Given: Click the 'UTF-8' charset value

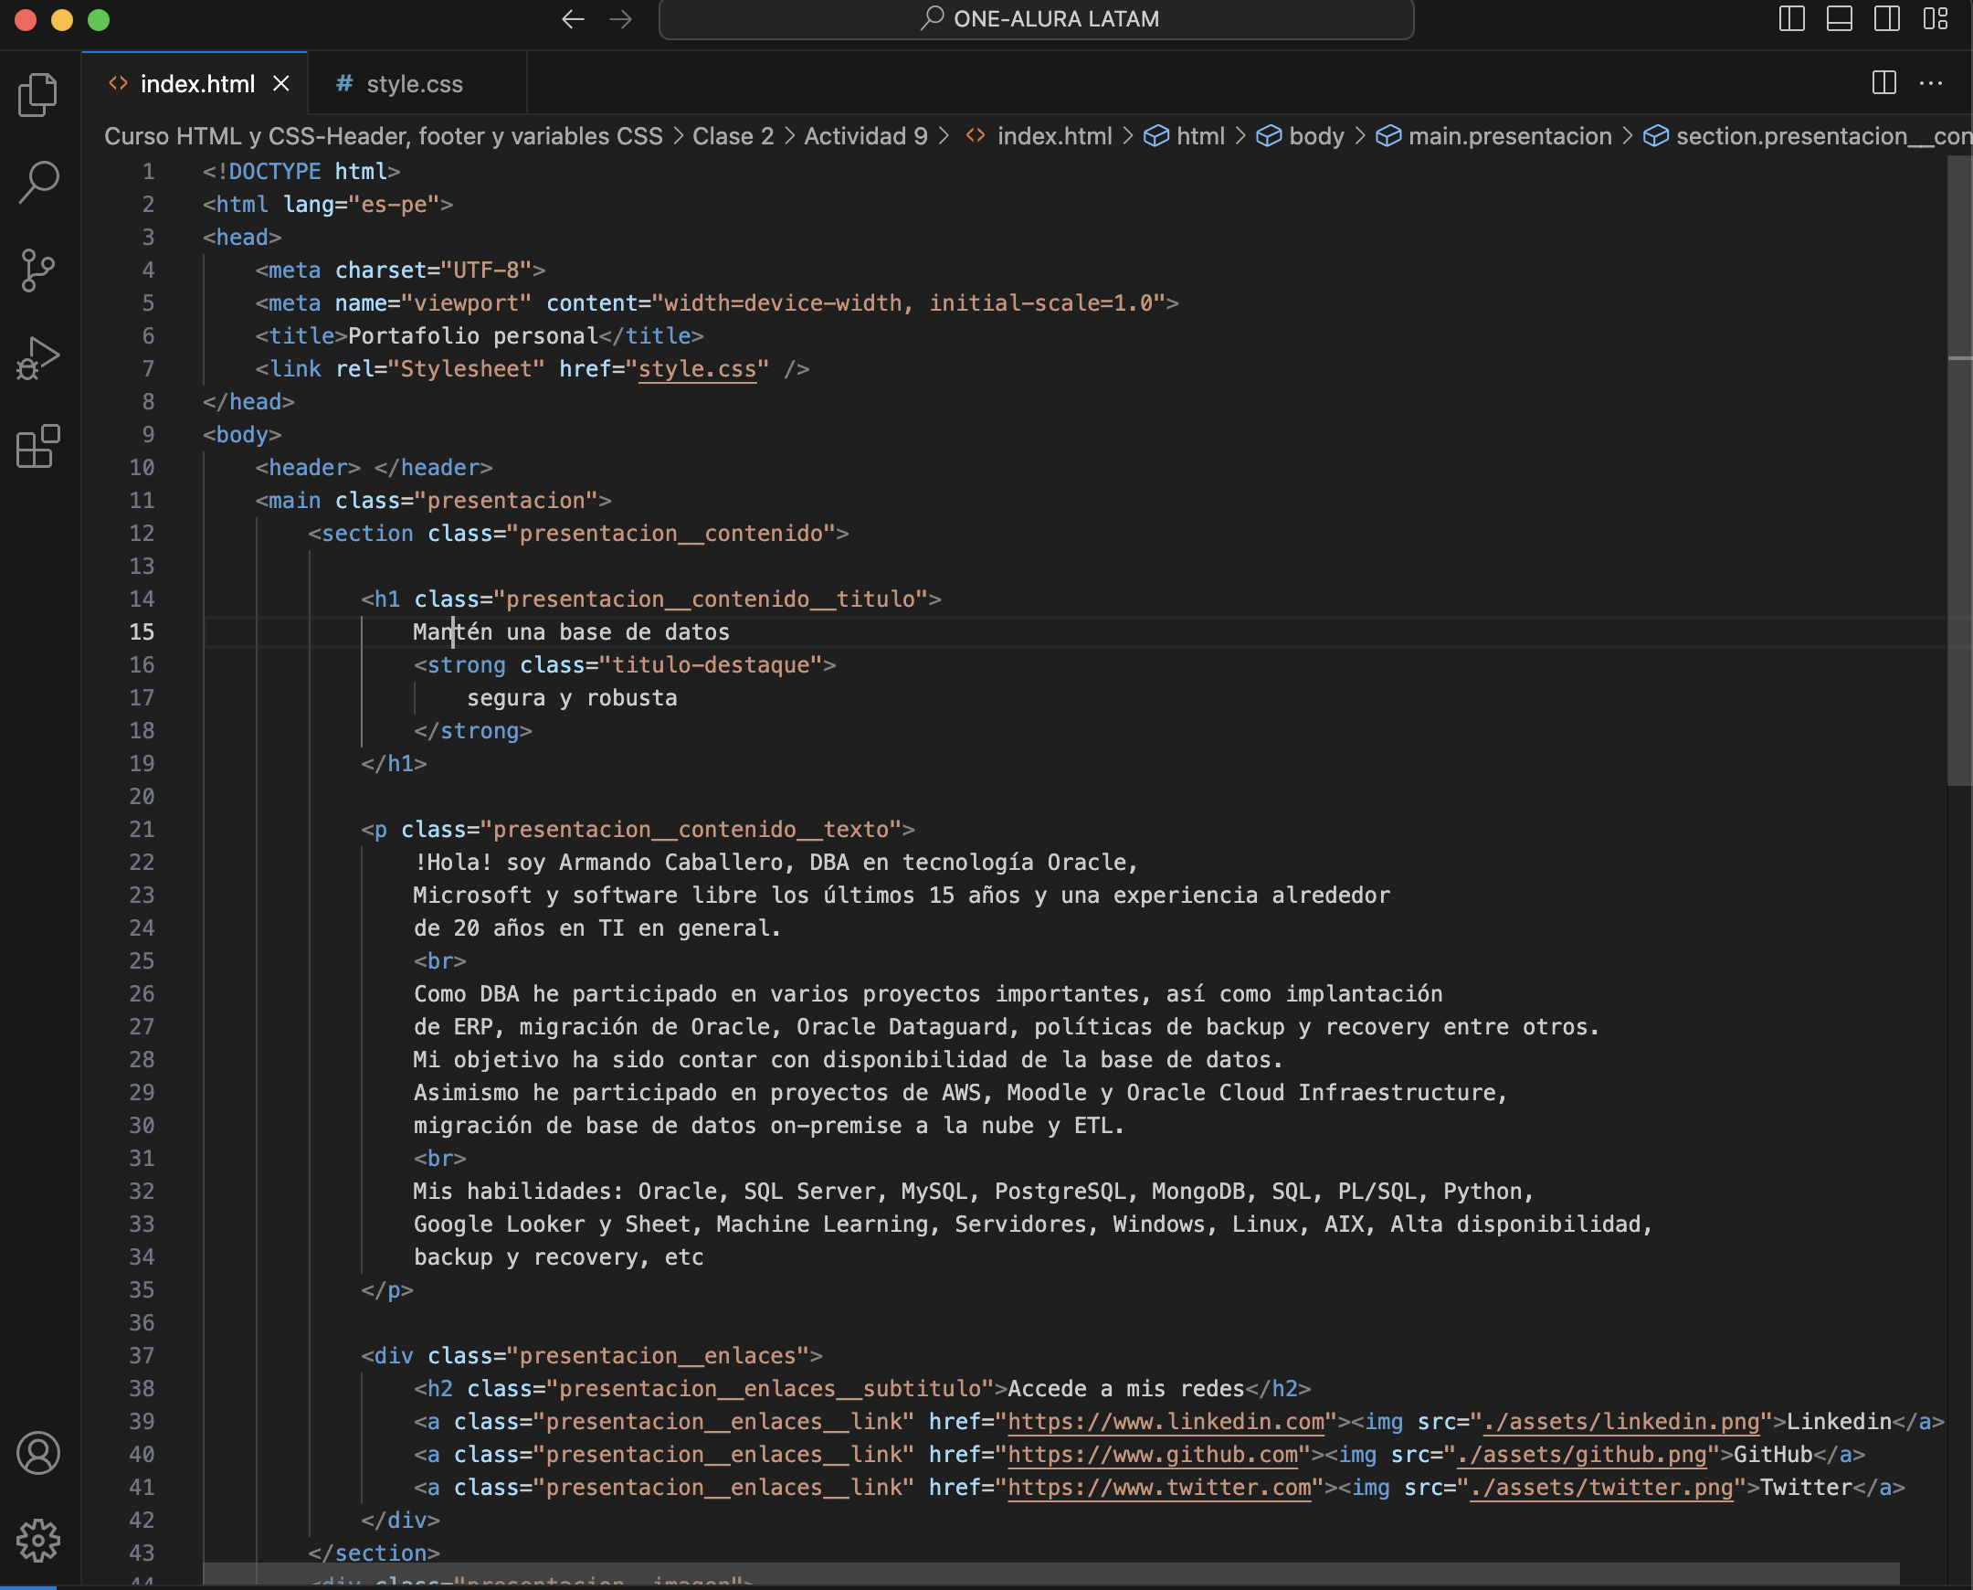Looking at the screenshot, I should 486,270.
